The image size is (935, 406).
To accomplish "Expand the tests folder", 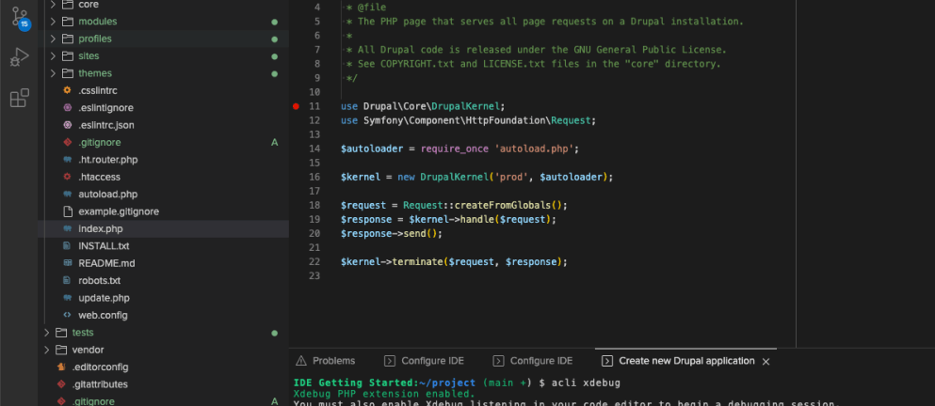I will (x=82, y=333).
